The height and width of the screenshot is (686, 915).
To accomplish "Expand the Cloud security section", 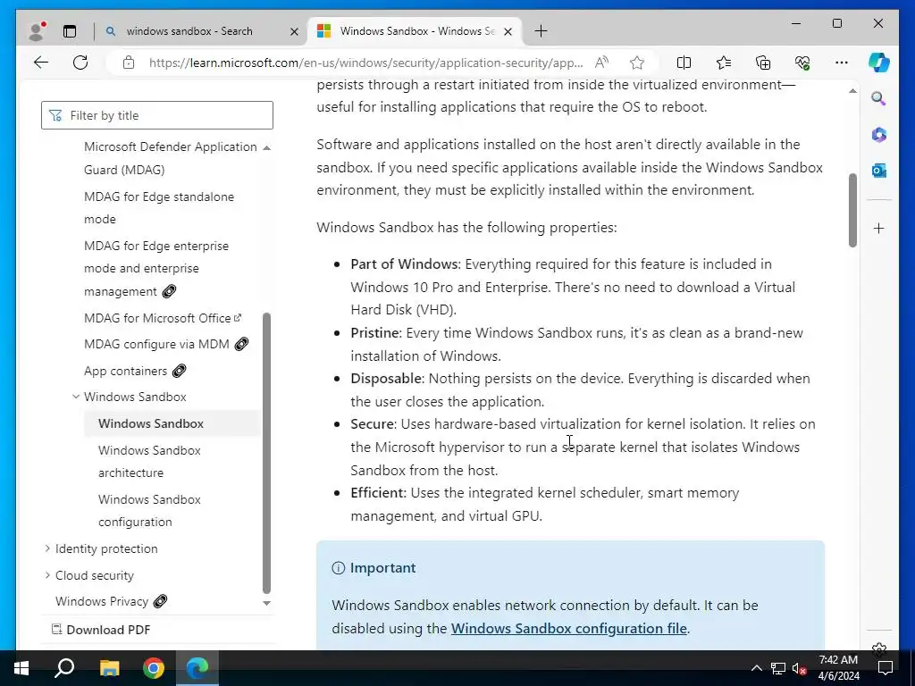I will coord(47,575).
